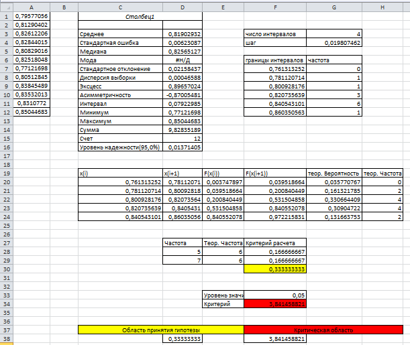The image size is (410, 345).
Task: Click red cell 3,841458821 in row 34
Action: 275,304
